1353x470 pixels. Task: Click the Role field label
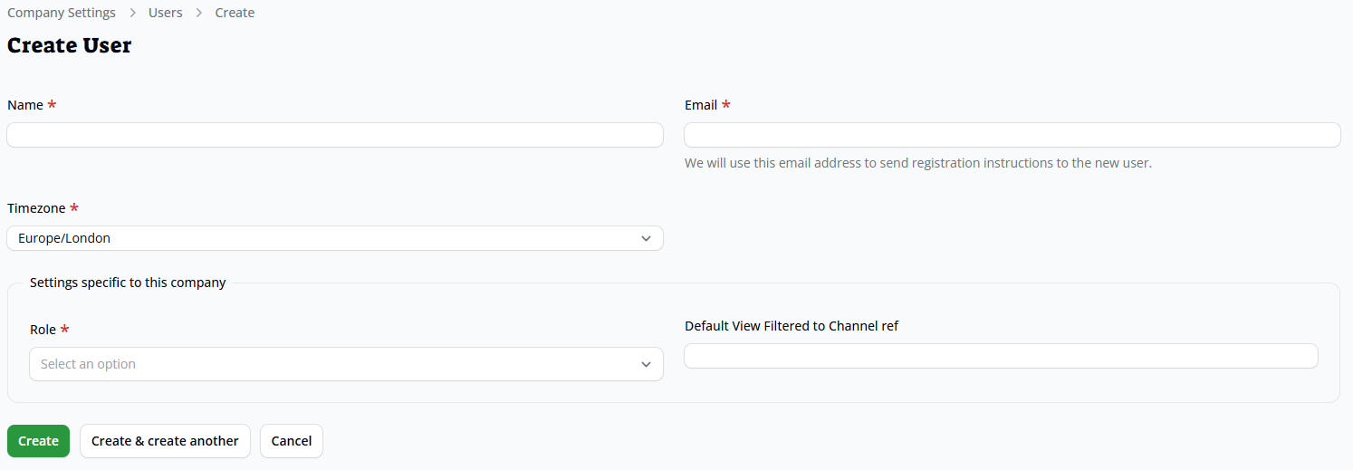(x=43, y=330)
